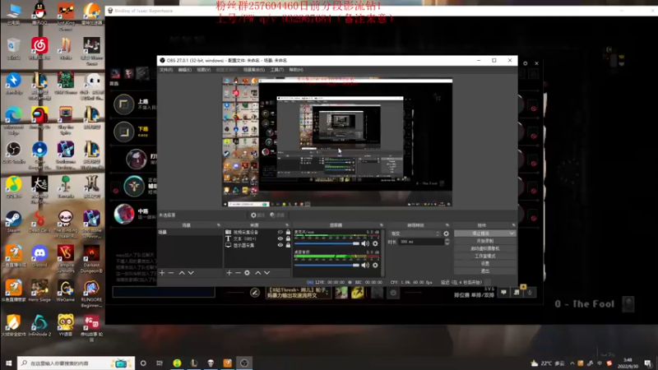This screenshot has width=658, height=370.
Task: Open the 编辑(E) menu in OBS
Action: pyautogui.click(x=184, y=70)
